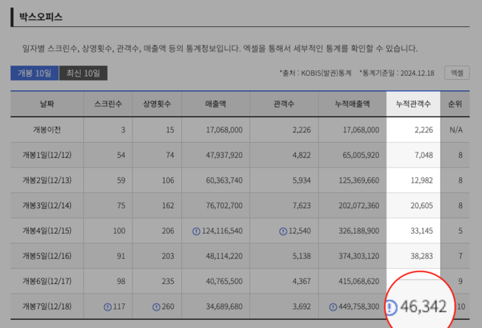
Task: Click the highlighted 누적관객수 column header
Action: tap(413, 104)
